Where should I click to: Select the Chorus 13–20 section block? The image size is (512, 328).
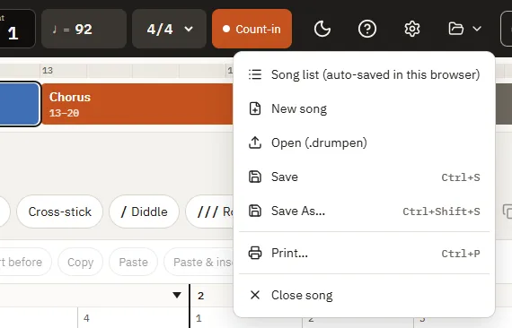pos(137,104)
